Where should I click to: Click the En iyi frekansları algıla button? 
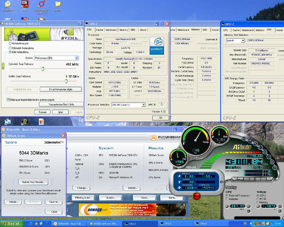[x=61, y=89]
